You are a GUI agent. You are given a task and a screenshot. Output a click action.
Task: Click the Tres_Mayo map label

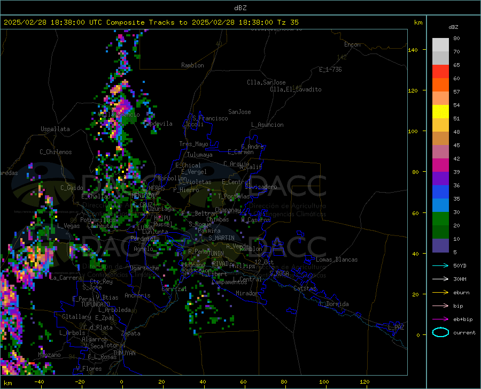tap(193, 144)
